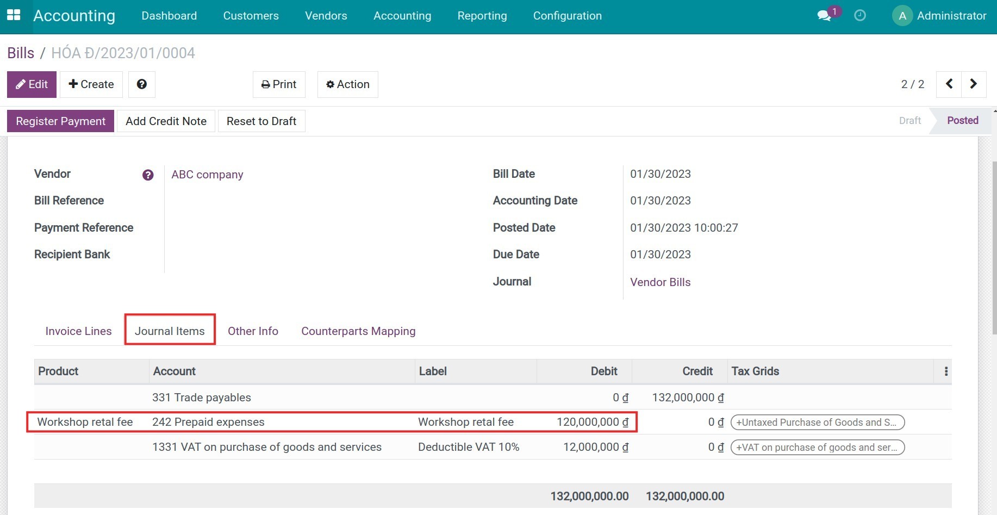Open the Vendor Bills journal link

[660, 282]
